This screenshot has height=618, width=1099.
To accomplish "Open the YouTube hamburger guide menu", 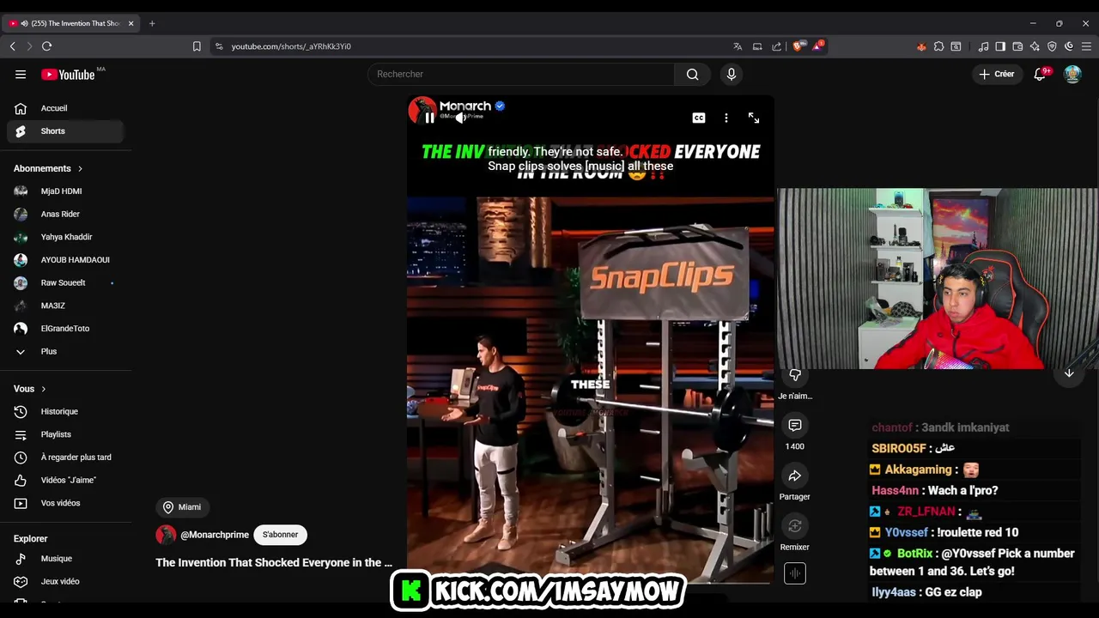I will [x=21, y=74].
